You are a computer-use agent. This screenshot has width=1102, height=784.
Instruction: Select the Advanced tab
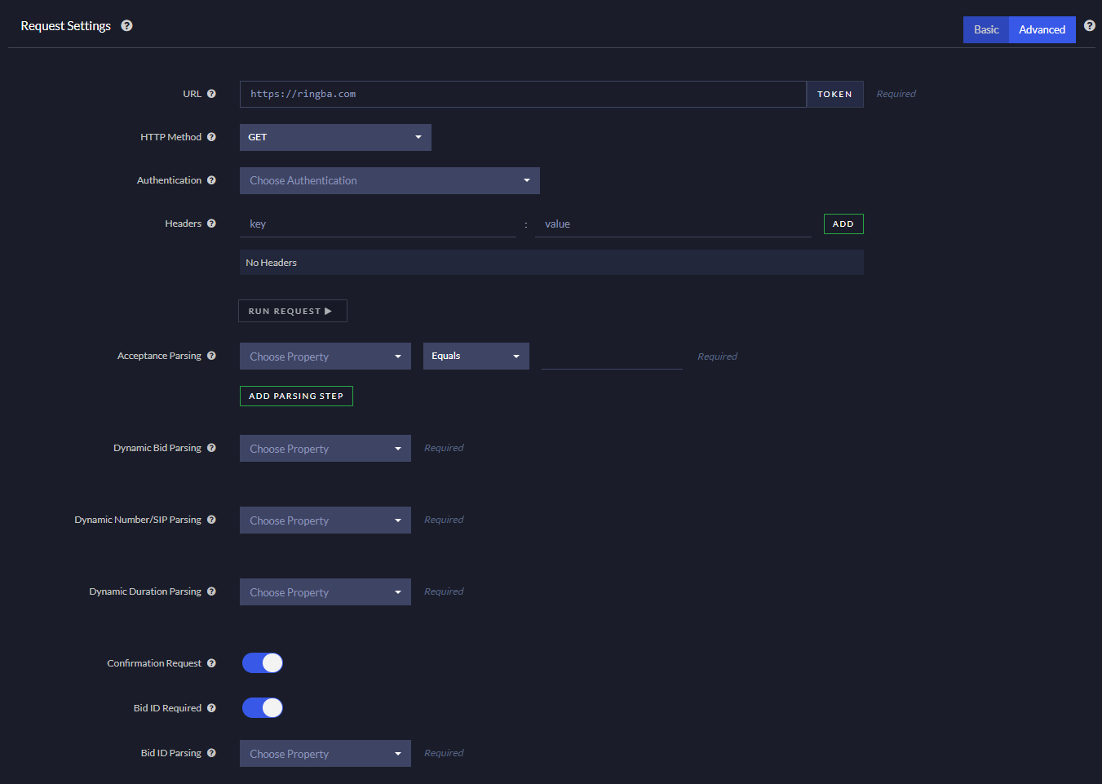[1042, 29]
